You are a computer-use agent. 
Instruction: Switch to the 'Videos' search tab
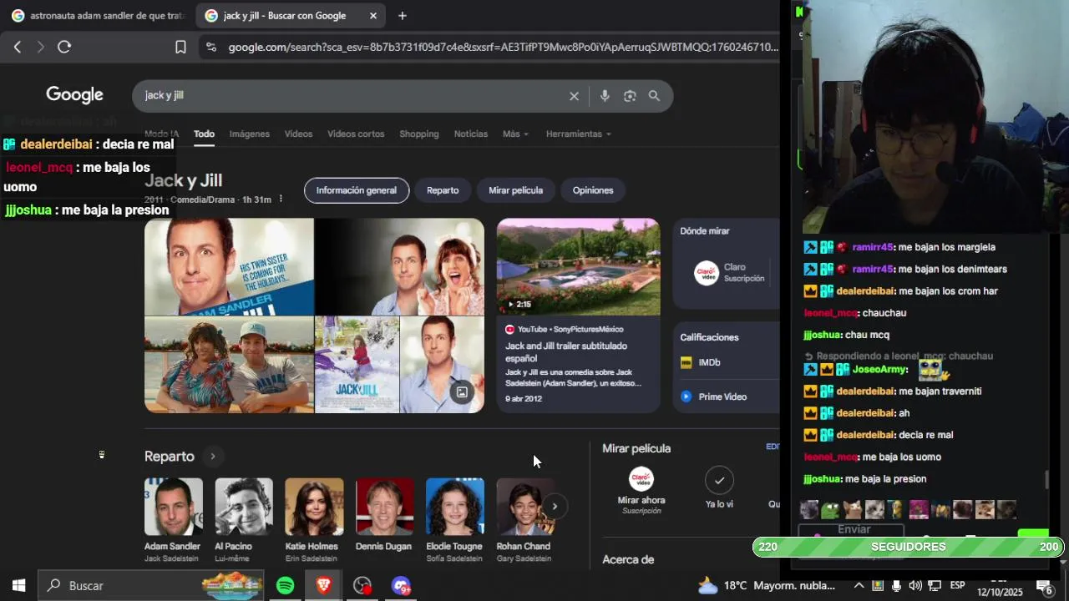[x=298, y=134]
